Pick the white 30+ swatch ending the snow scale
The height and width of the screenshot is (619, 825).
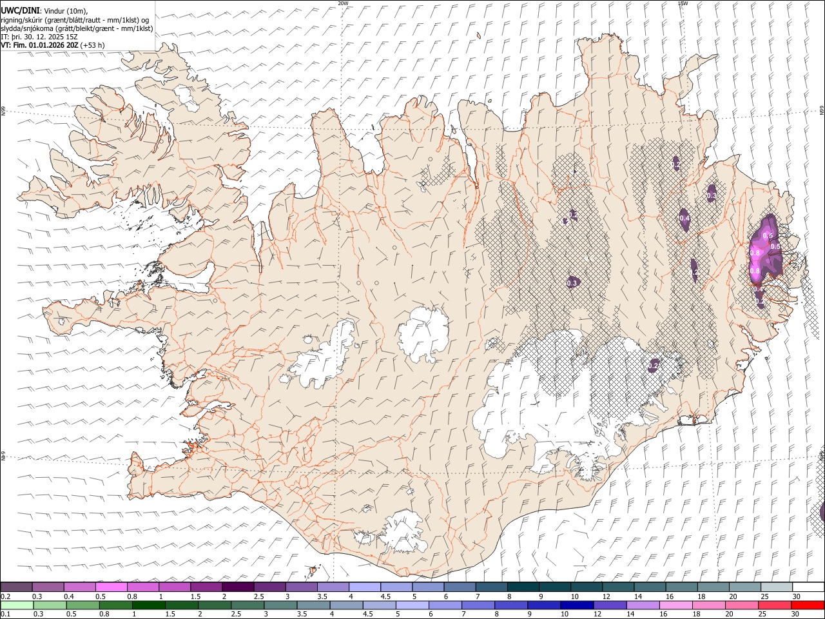(x=808, y=587)
